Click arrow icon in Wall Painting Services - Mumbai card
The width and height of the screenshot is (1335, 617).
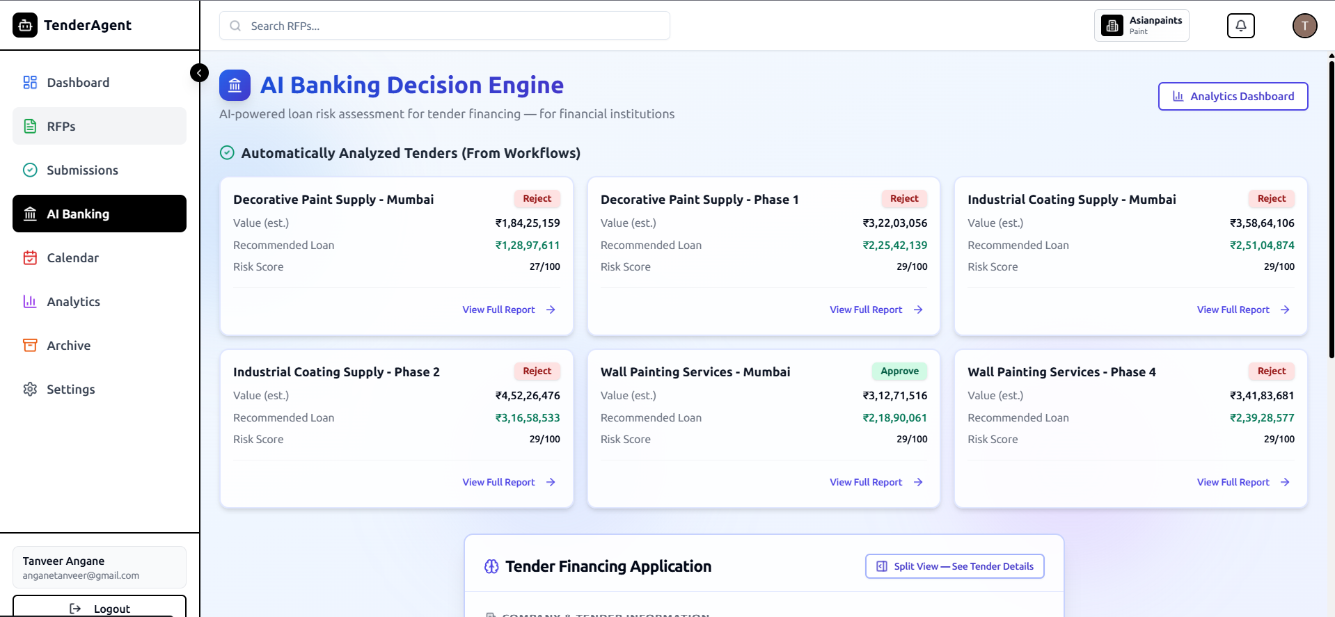point(918,482)
